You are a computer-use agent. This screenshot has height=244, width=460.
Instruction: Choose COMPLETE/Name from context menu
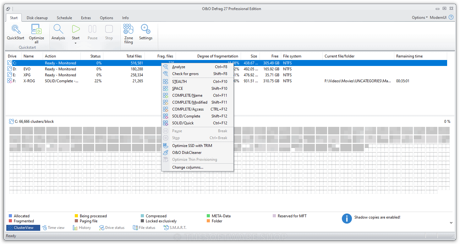[x=197, y=95]
